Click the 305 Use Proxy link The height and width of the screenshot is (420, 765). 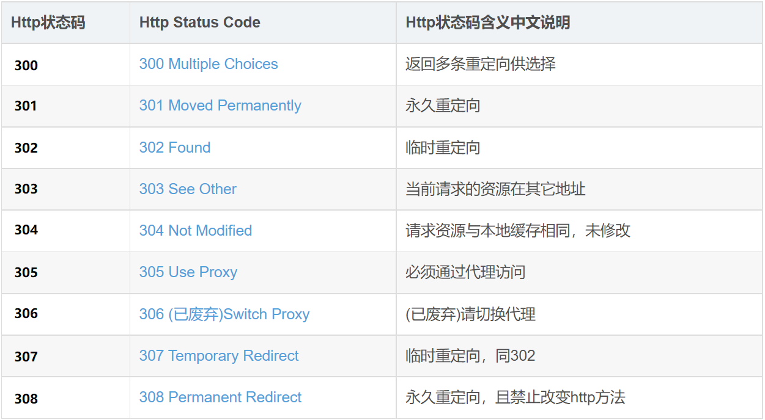click(x=188, y=272)
